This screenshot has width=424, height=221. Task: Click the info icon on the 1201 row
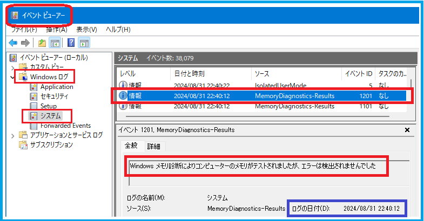click(123, 95)
